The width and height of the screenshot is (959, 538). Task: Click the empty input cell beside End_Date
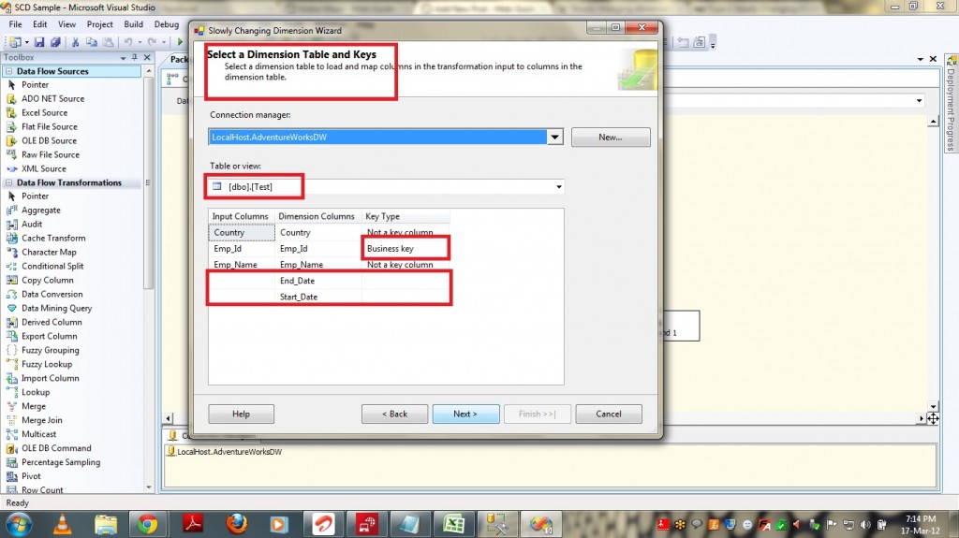(x=242, y=281)
